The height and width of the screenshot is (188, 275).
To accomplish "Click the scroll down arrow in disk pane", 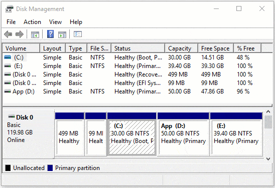I will [268, 159].
